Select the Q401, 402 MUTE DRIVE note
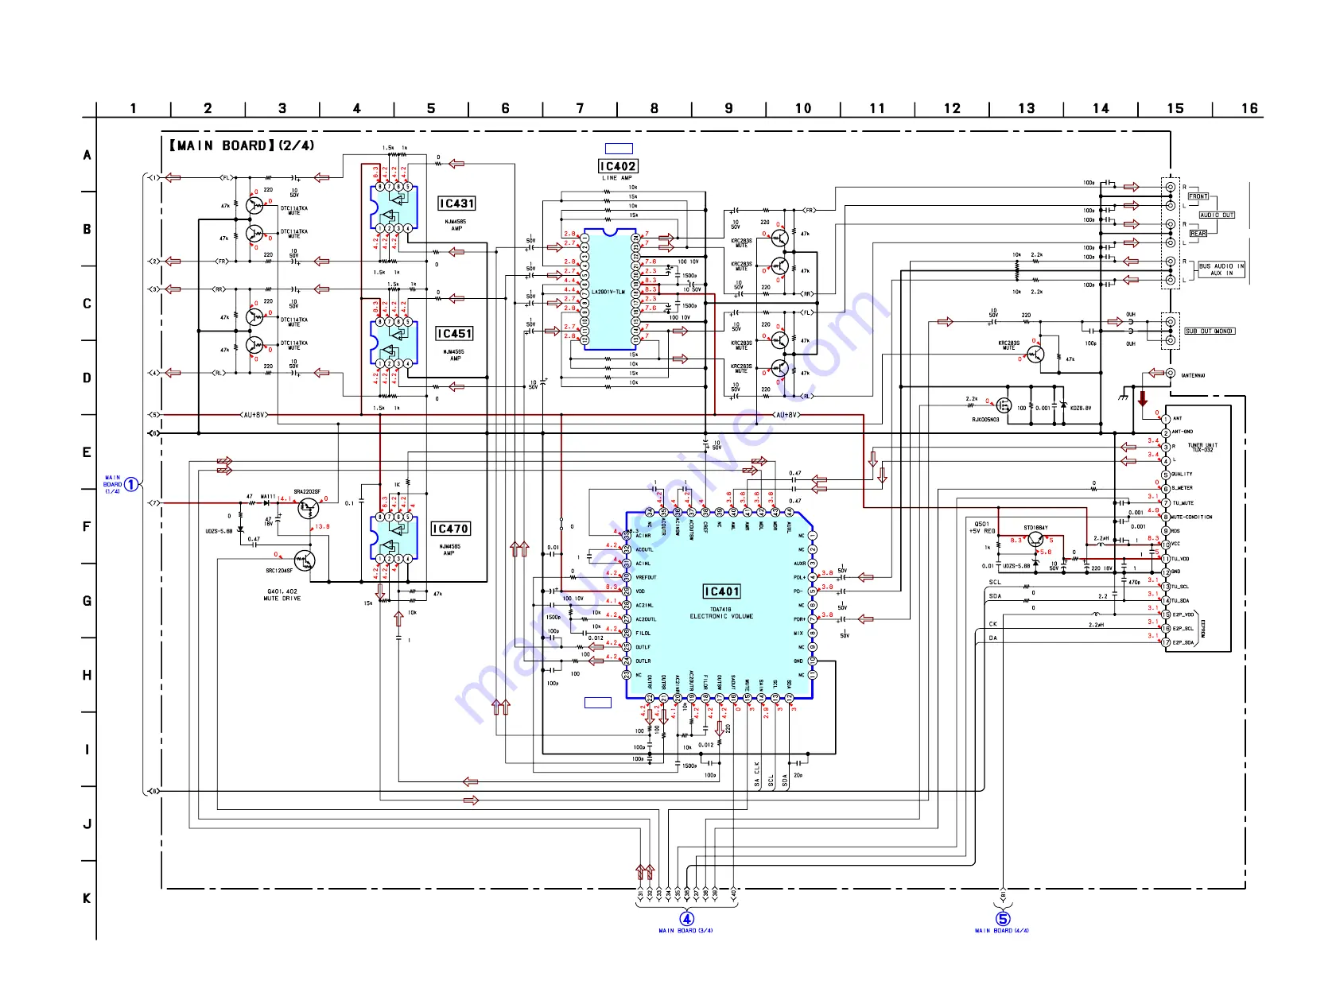1336x1004 pixels. click(282, 595)
